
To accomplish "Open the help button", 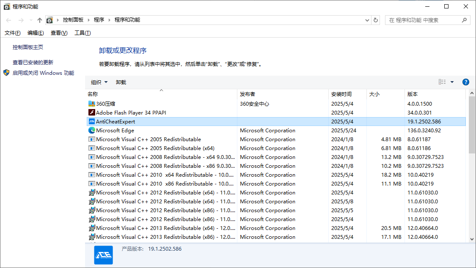I will tap(466, 82).
